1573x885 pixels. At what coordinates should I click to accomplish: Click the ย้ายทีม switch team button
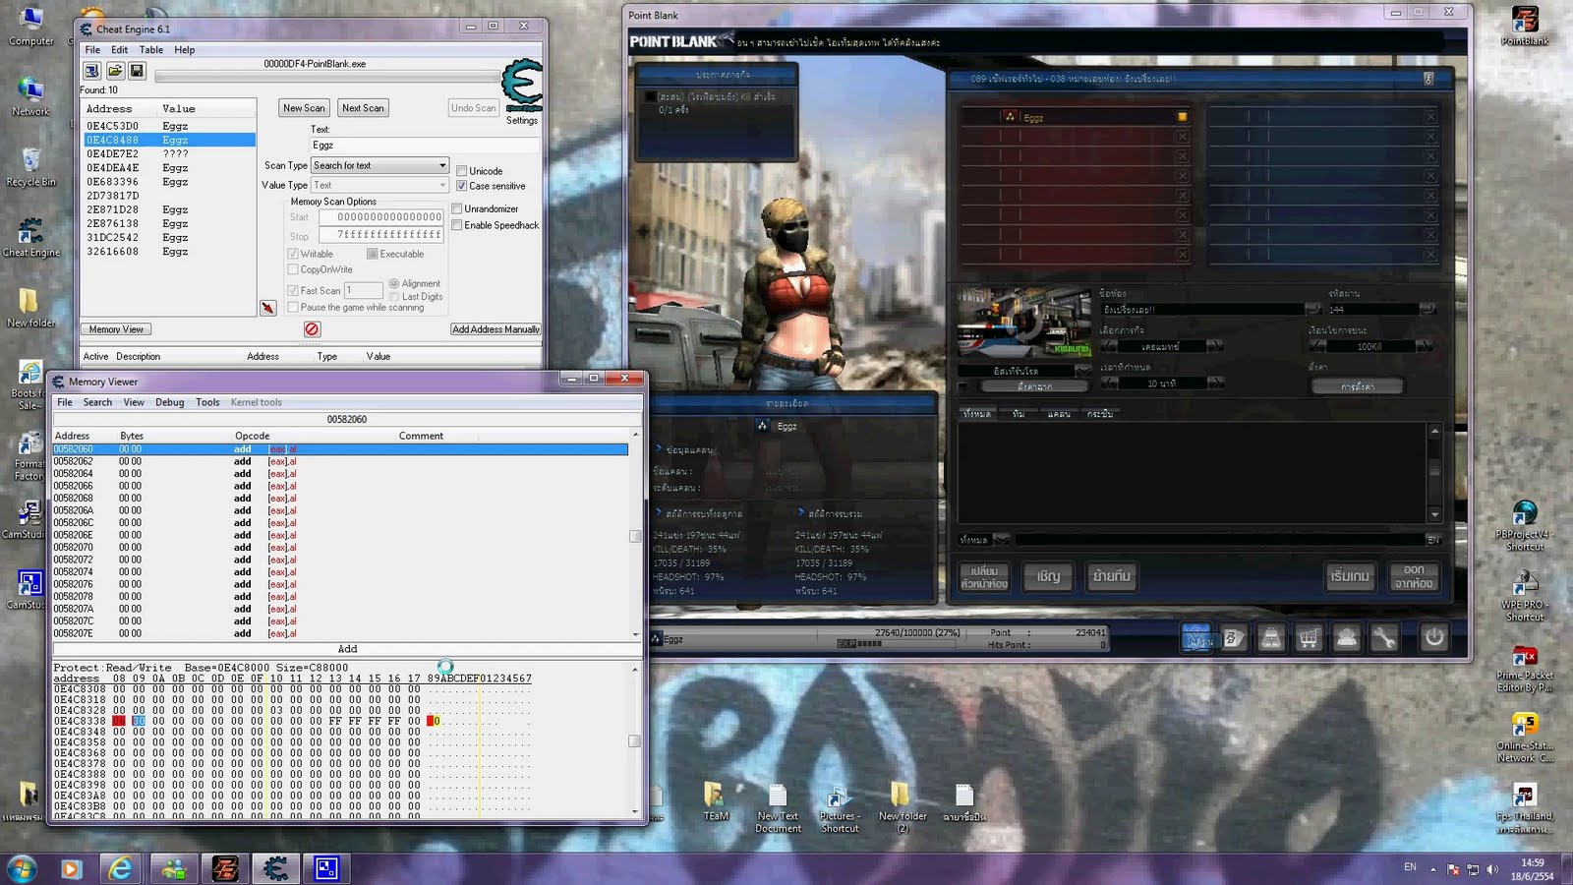coord(1111,576)
